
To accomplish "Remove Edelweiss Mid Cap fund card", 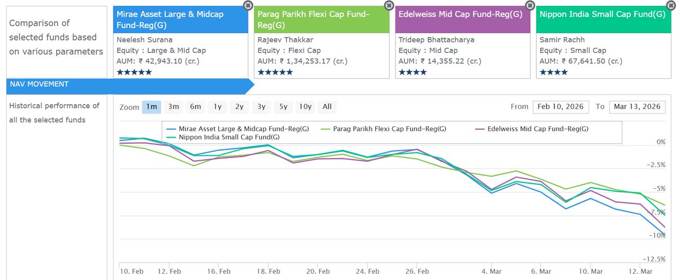I will pyautogui.click(x=529, y=6).
